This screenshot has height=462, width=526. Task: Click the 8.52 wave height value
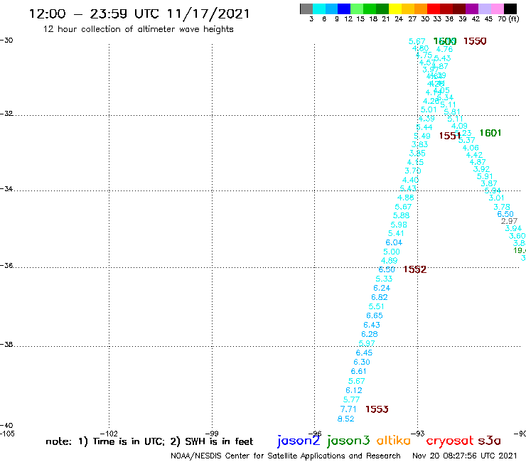coord(346,419)
